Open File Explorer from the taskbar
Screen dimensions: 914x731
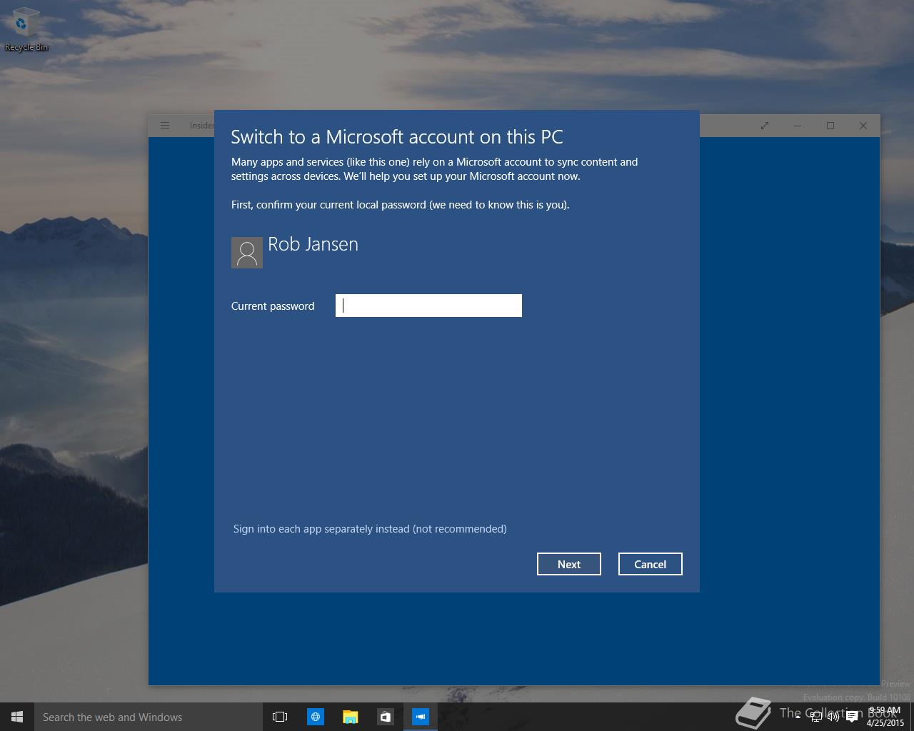(350, 717)
